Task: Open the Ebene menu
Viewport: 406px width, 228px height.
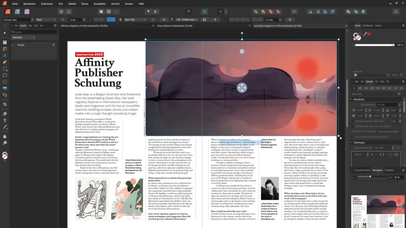Action: pyautogui.click(x=85, y=4)
